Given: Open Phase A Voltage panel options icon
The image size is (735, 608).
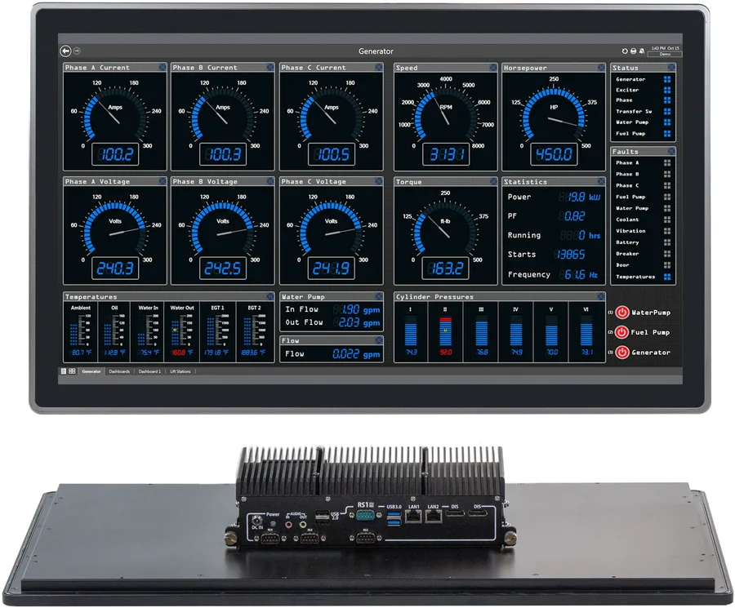Looking at the screenshot, I should coord(163,181).
